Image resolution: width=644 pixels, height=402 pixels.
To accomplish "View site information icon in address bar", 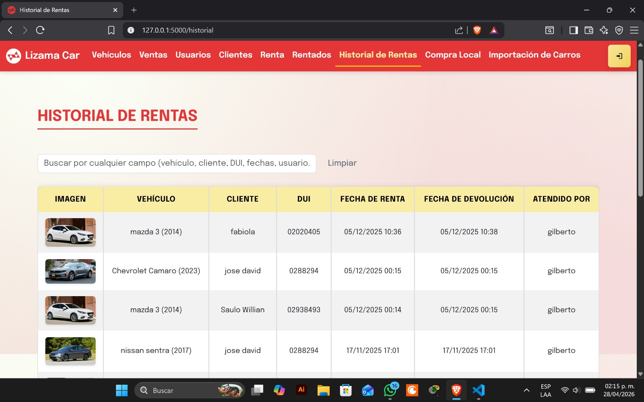I will point(131,30).
